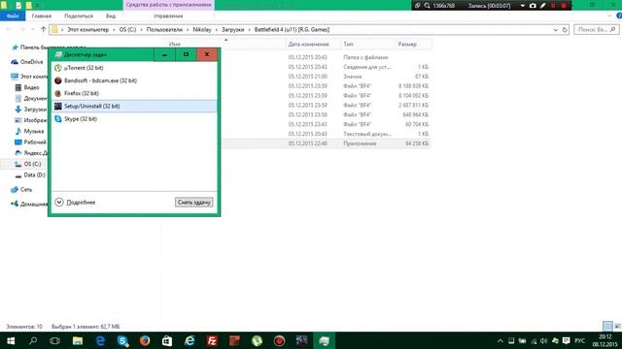The width and height of the screenshot is (622, 349).
Task: Select uTorrent (32 bit) in Task Manager
Action: (134, 68)
